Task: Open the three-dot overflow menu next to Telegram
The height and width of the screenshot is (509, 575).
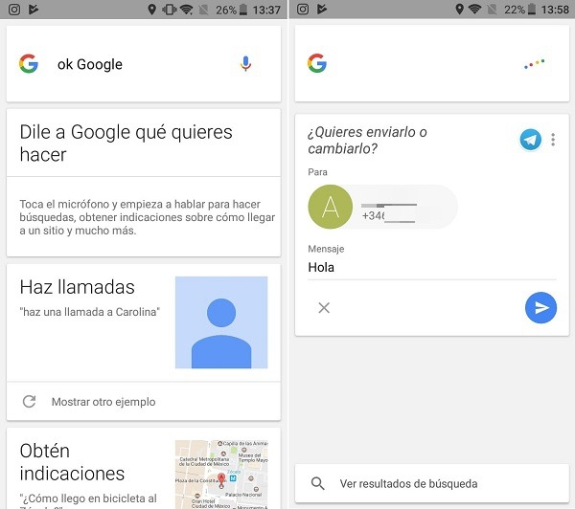Action: click(x=553, y=140)
